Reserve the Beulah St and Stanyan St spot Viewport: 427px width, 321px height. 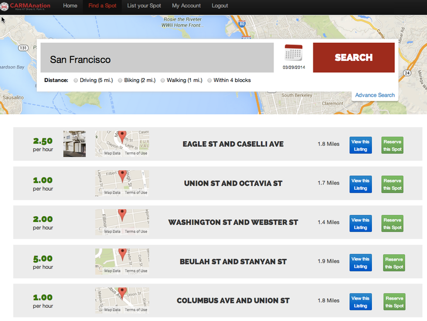click(x=394, y=263)
